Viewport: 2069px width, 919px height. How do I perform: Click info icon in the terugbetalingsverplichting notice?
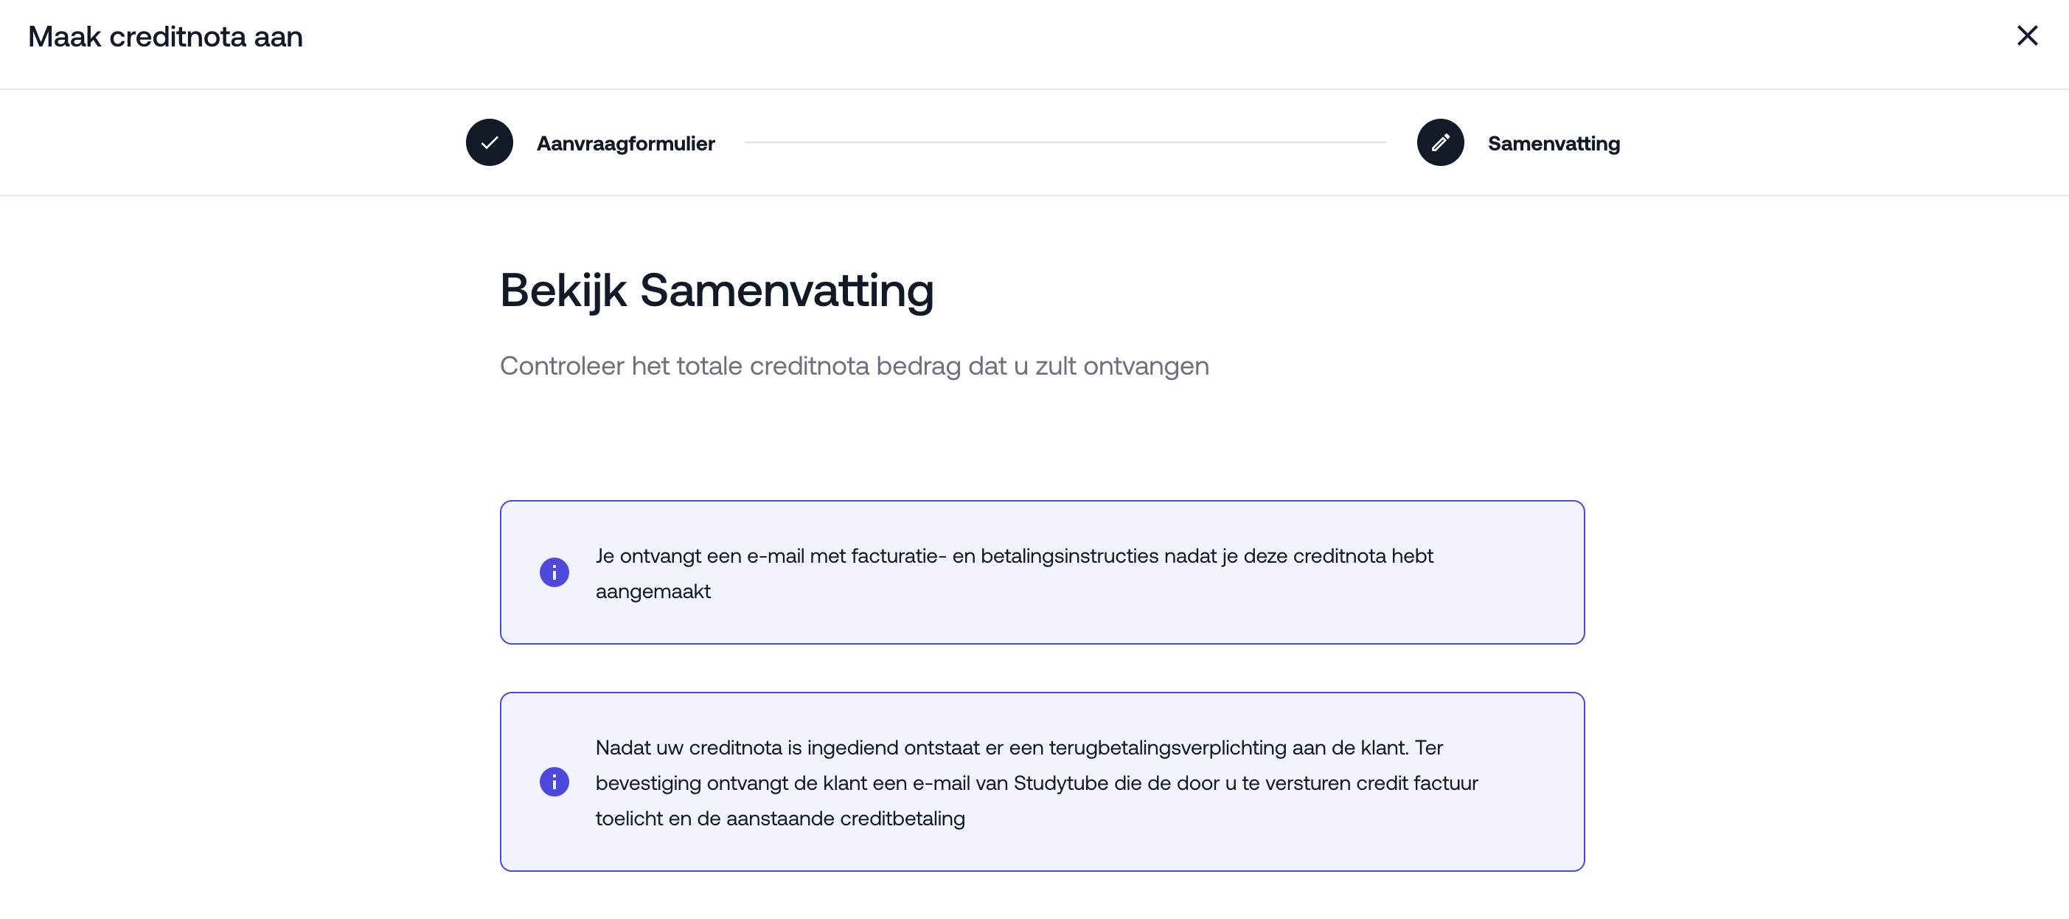point(554,782)
